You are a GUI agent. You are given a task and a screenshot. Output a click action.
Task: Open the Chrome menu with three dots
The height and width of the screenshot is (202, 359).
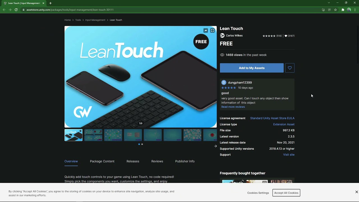(355, 10)
